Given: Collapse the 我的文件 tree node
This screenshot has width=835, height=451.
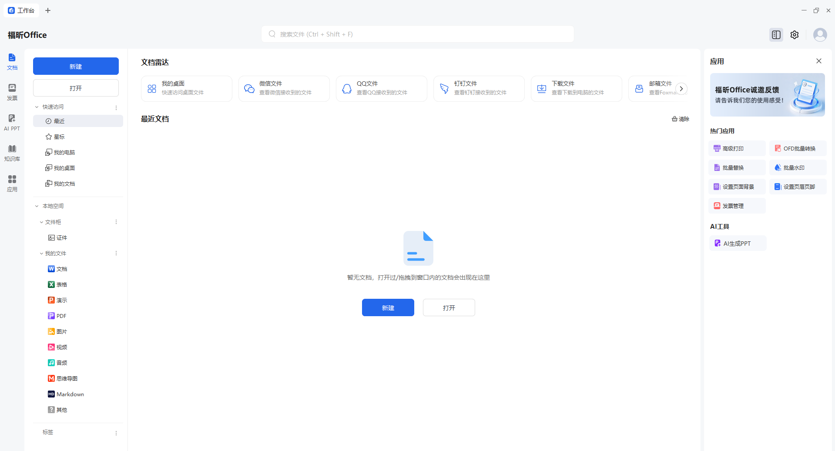Looking at the screenshot, I should pos(41,254).
